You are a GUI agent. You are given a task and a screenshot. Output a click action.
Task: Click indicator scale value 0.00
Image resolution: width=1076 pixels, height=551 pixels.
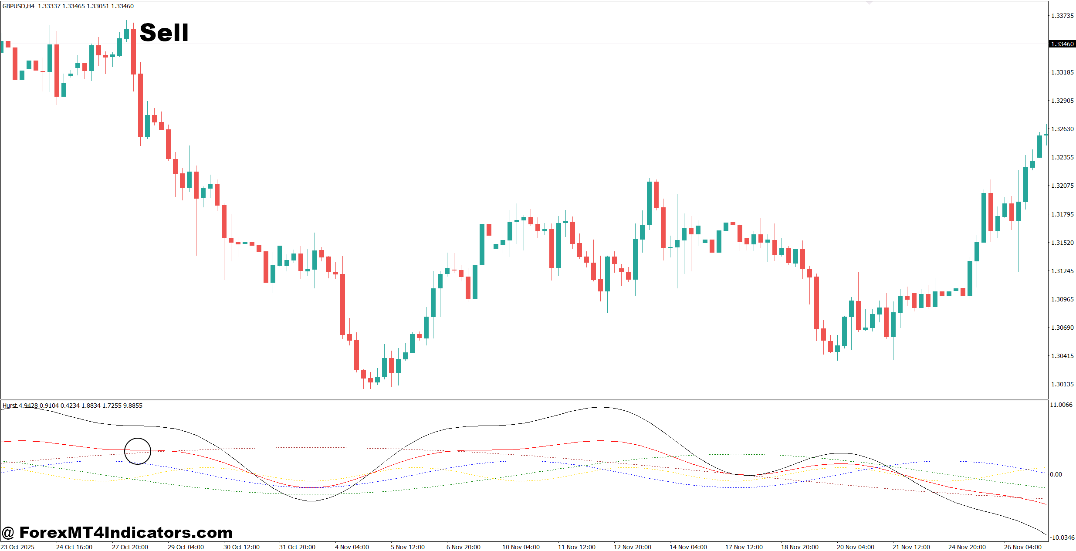(x=1056, y=474)
